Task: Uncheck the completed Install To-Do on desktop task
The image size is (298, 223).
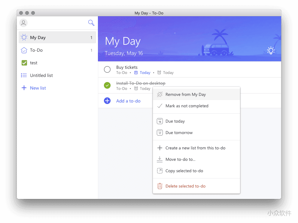Action: (107, 85)
